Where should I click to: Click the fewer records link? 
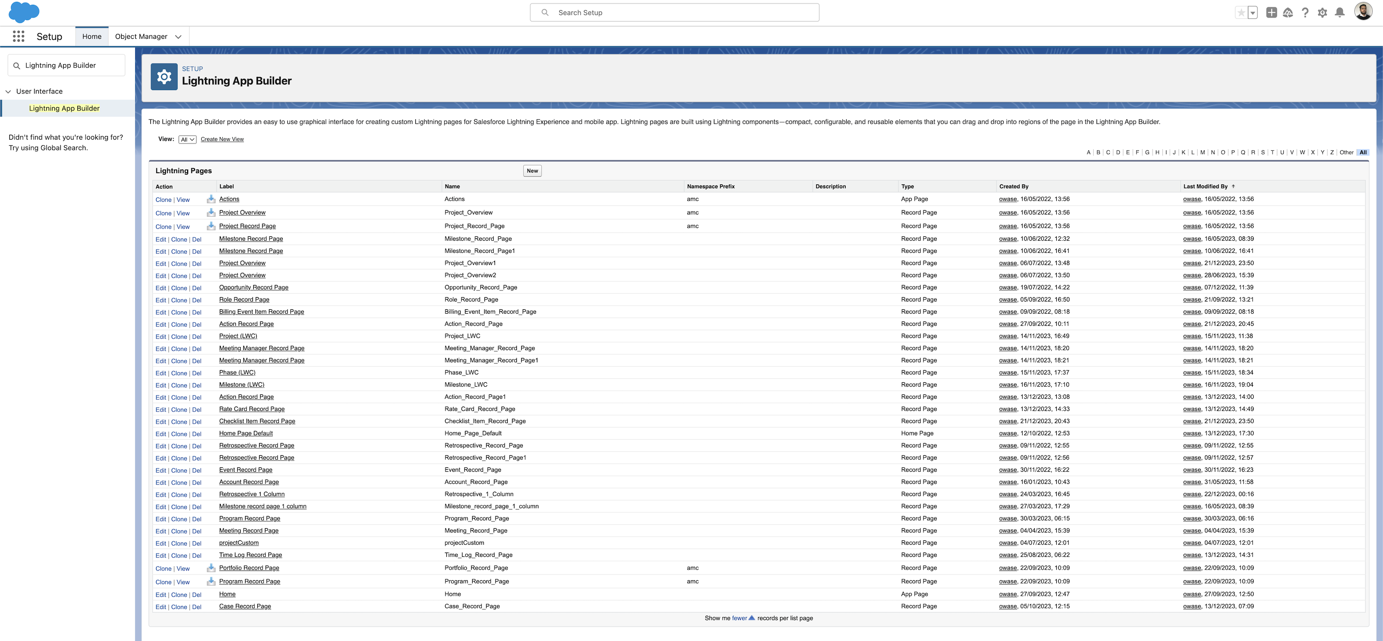(738, 618)
